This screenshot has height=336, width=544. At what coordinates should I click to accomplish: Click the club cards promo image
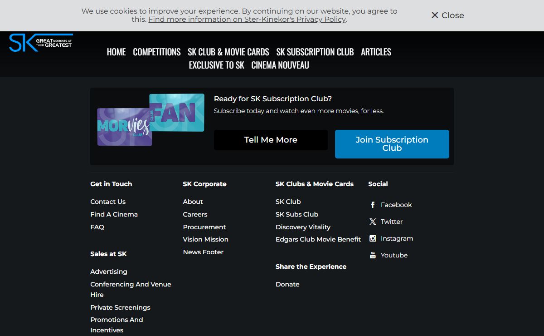(151, 120)
